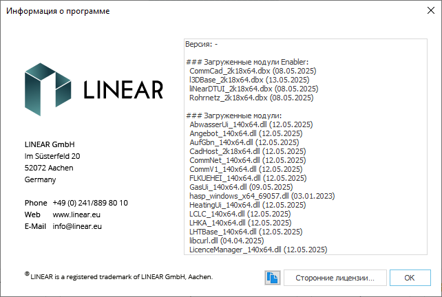Viewport: 442px width, 297px height.
Task: Select the liNearDTUI_2k18x64.dbx module line
Action: tap(253, 89)
